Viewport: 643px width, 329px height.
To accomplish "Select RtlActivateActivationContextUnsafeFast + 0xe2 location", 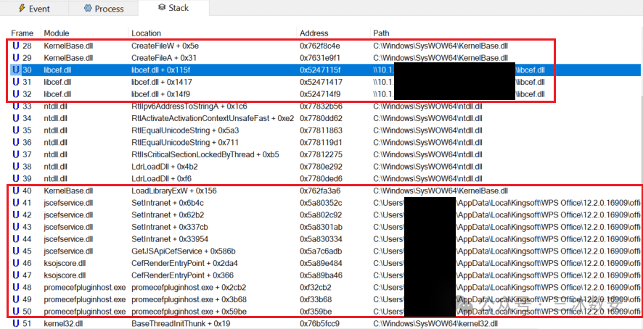I will coord(213,118).
